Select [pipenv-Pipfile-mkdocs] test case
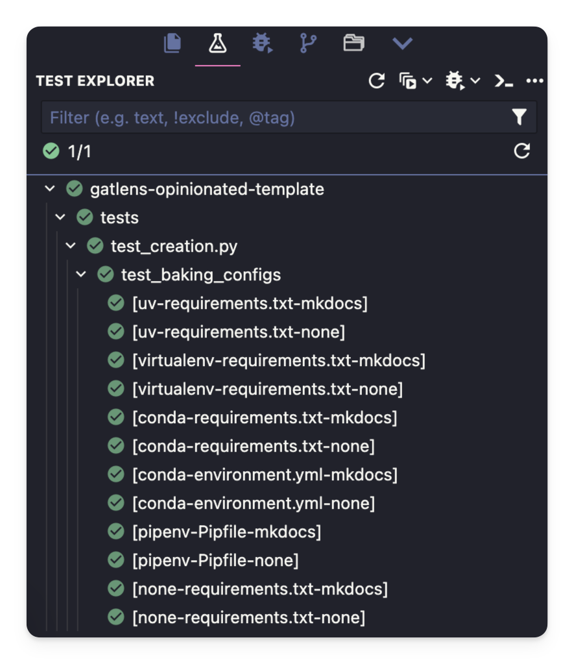574x664 pixels. click(226, 532)
